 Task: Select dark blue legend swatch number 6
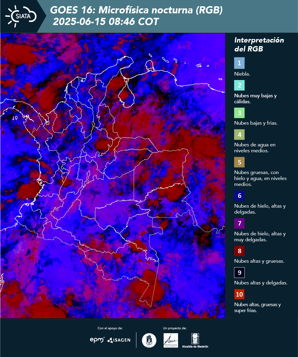coord(239,196)
